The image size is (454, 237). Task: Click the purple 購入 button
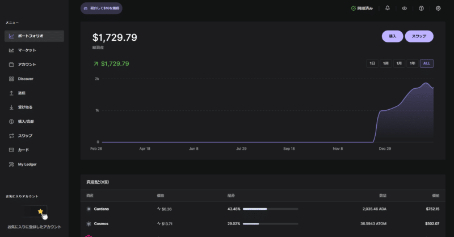tap(392, 36)
